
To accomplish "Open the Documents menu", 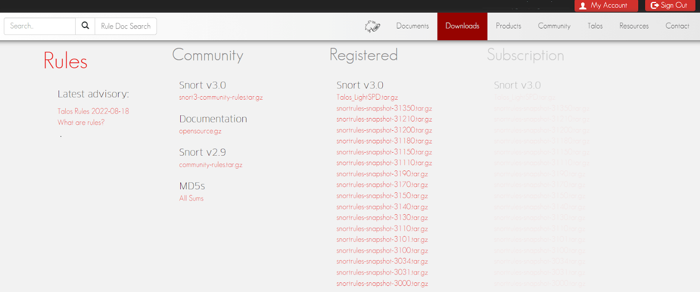I will click(413, 26).
